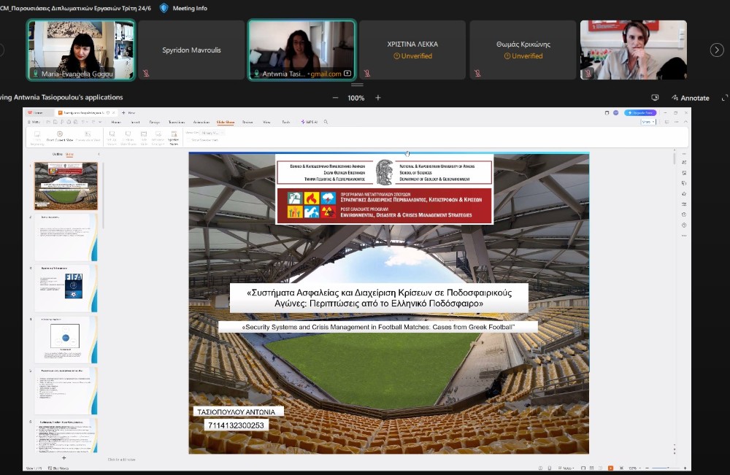Select the second slide thumbnail
730x475 pixels.
66,237
